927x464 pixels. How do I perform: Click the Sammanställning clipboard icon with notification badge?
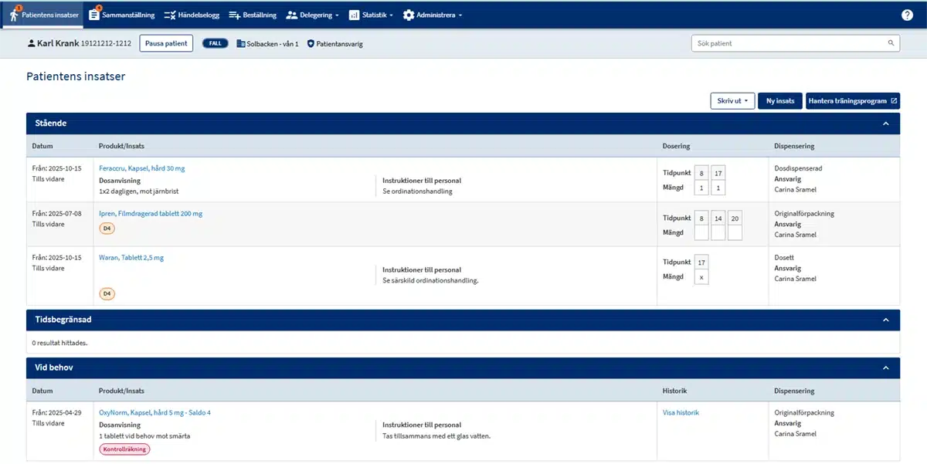click(x=95, y=14)
